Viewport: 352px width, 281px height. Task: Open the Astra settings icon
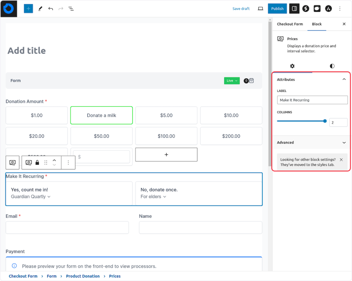click(328, 9)
